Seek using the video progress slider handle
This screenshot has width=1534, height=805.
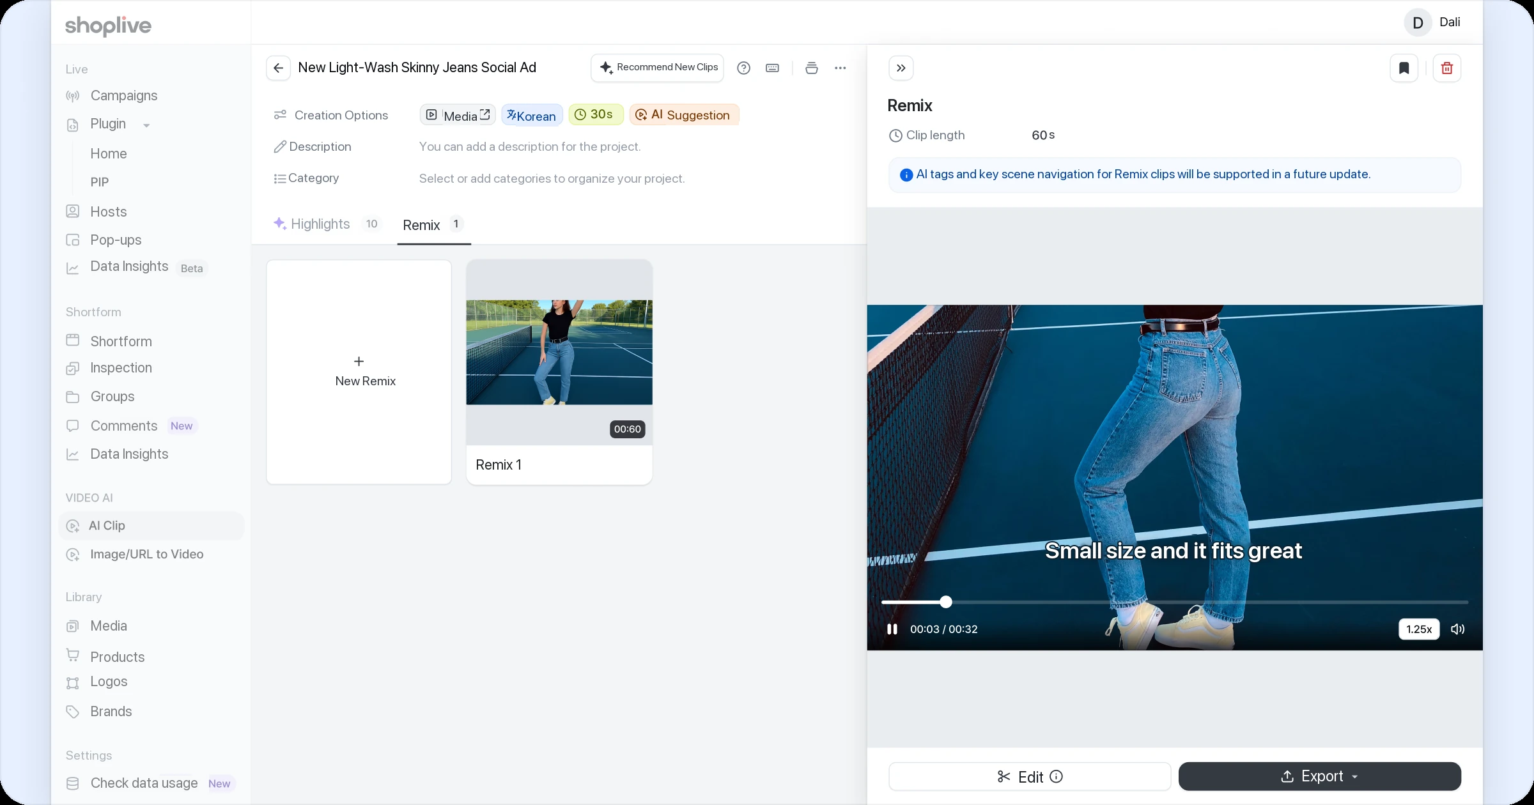[x=946, y=602]
